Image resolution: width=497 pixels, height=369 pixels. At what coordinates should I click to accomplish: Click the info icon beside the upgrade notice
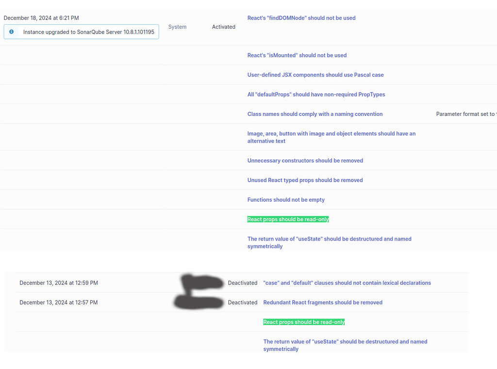point(12,32)
